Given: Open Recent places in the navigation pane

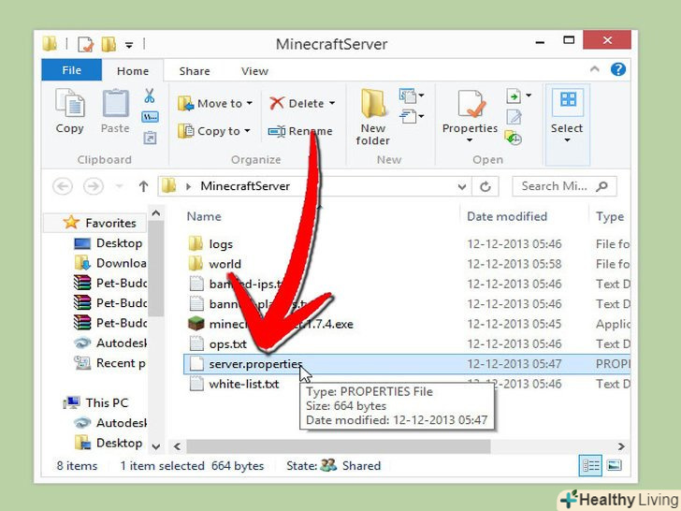Looking at the screenshot, I should pyautogui.click(x=121, y=363).
